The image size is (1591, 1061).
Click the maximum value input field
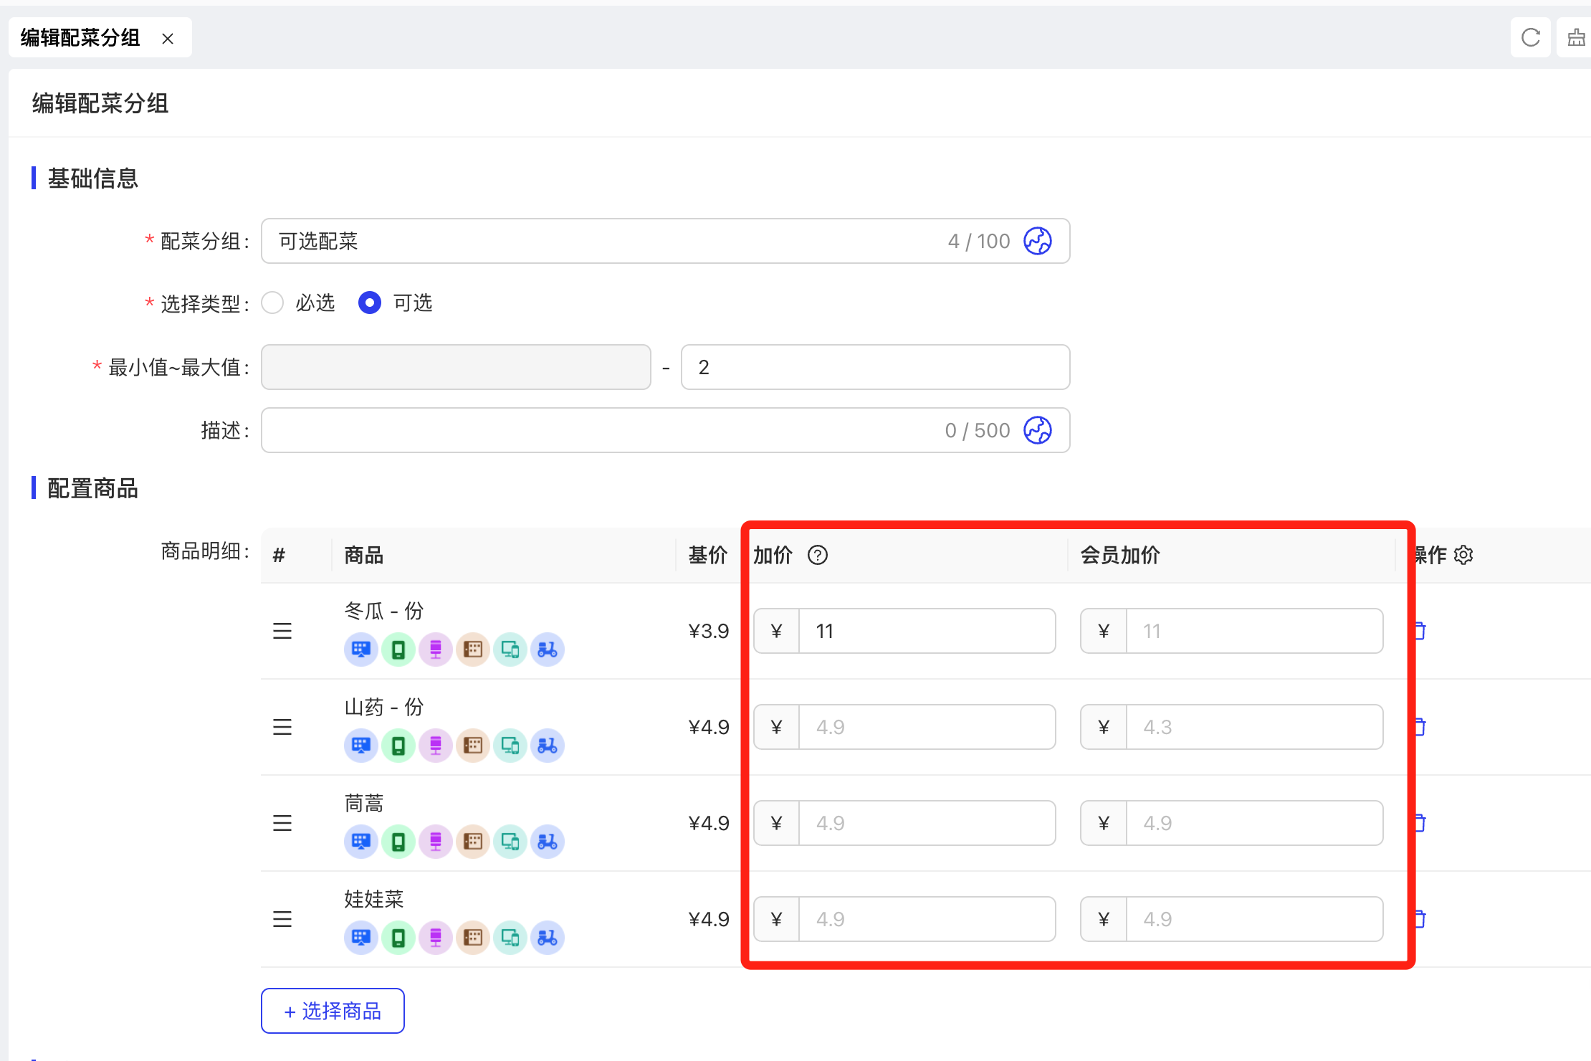tap(874, 367)
